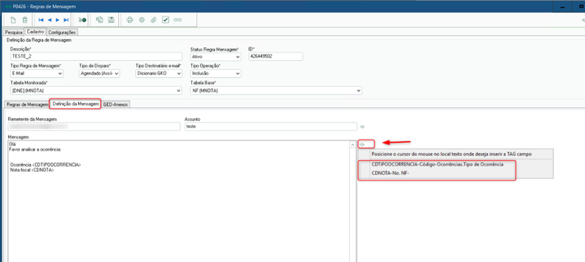Click the copy record documents icon
Image resolution: width=585 pixels, height=262 pixels.
99,20
